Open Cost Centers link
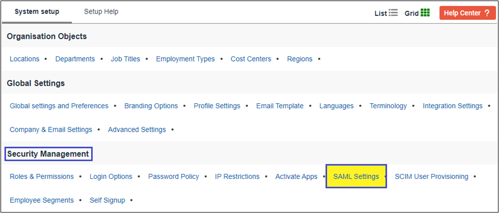499x213 pixels. [251, 59]
